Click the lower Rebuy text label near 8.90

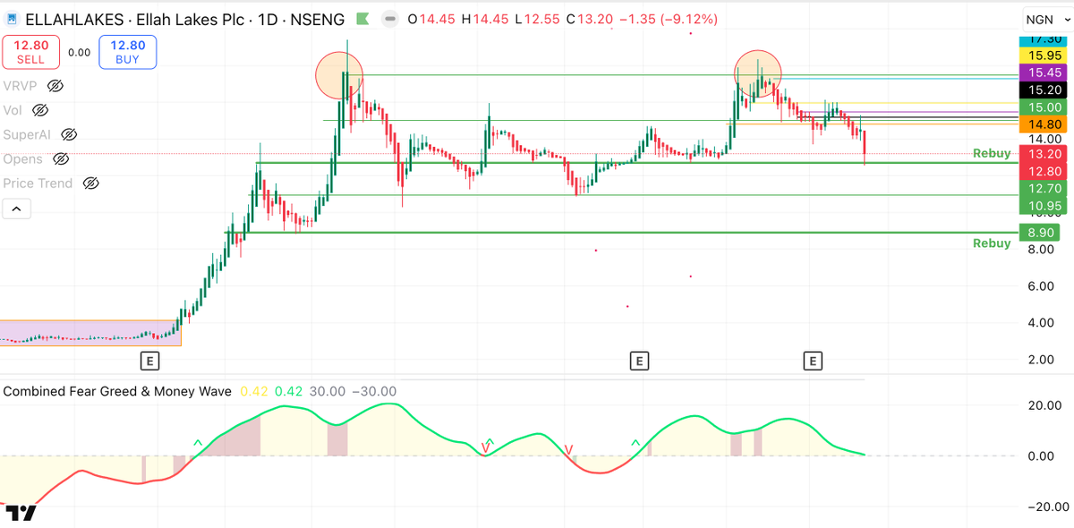click(x=992, y=243)
